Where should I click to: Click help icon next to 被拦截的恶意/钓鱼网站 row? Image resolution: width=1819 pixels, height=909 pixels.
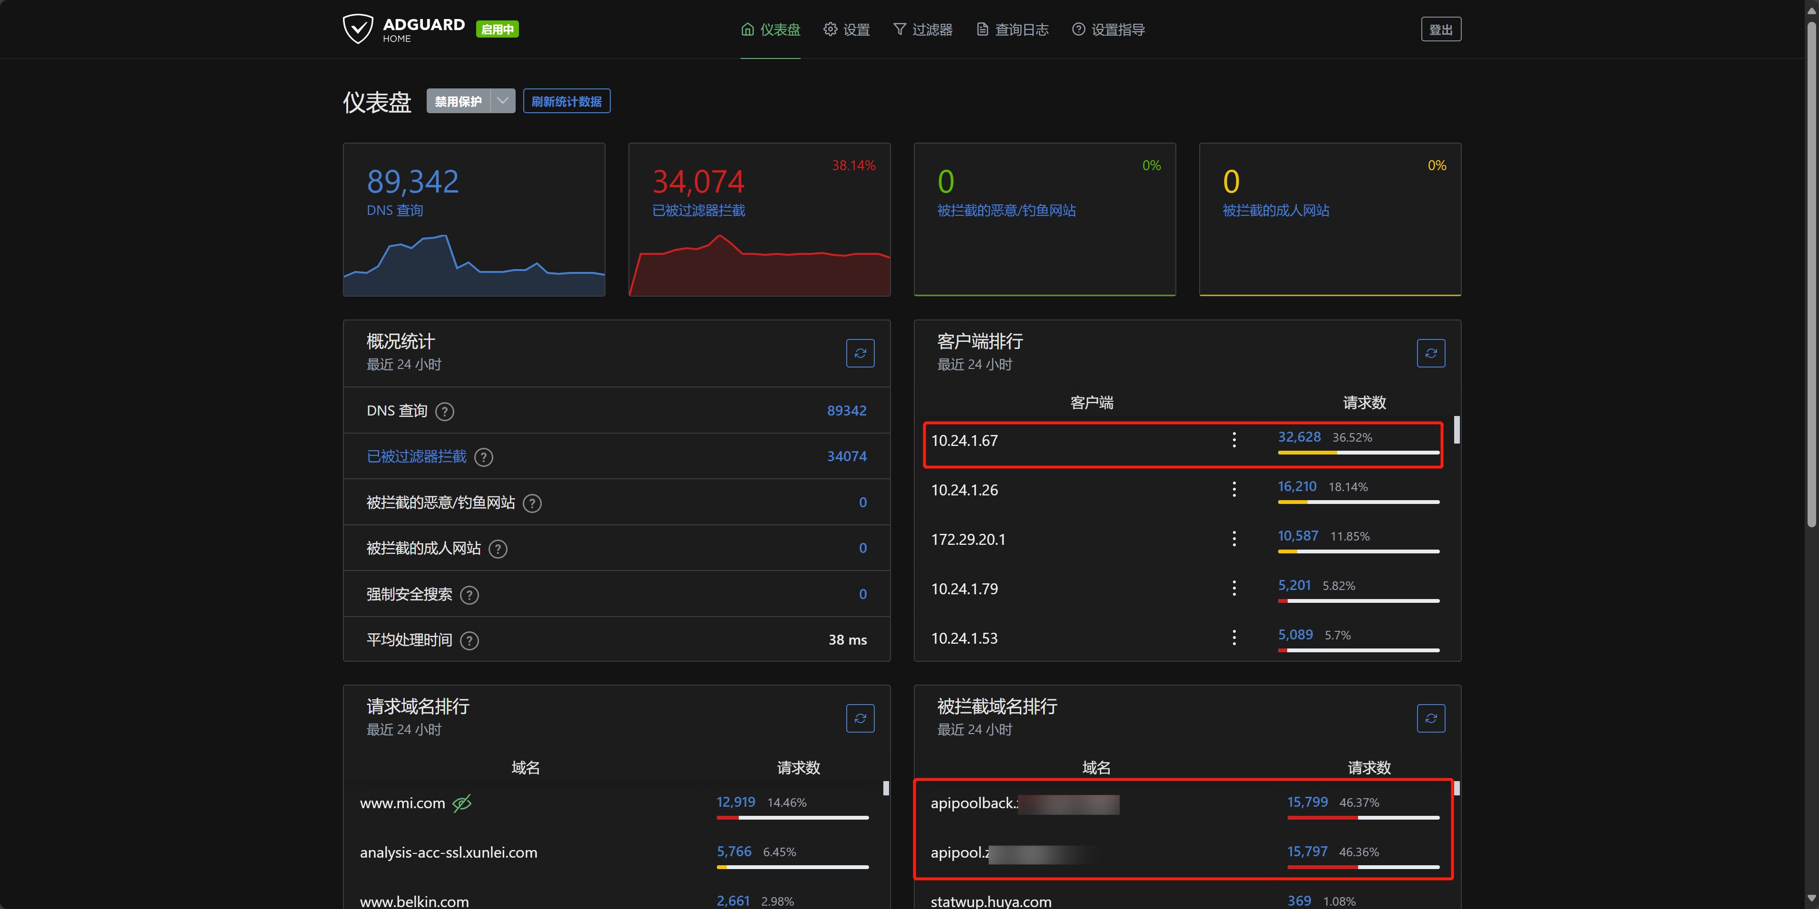click(x=532, y=503)
